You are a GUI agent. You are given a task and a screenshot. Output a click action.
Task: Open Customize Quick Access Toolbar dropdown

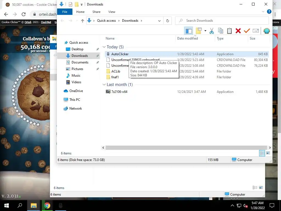pyautogui.click(x=82, y=4)
